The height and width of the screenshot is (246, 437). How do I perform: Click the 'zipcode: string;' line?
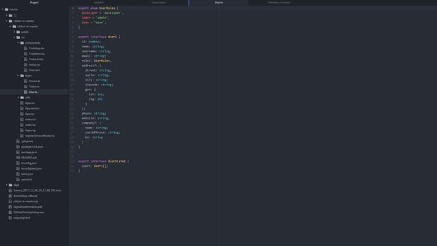(x=99, y=85)
